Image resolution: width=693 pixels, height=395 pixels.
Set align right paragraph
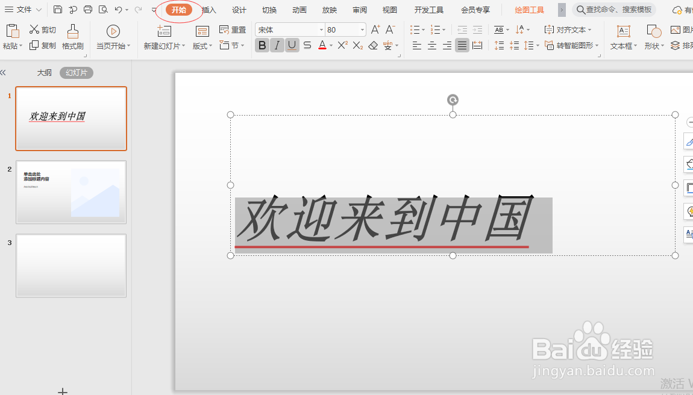[x=447, y=45]
